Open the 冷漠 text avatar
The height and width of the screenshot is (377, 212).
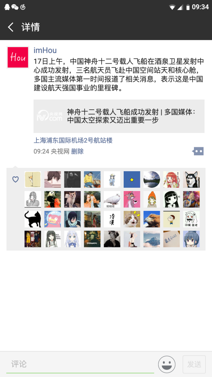click(112, 219)
